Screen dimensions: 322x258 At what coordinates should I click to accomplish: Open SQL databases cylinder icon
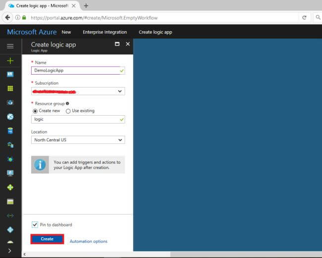point(10,131)
